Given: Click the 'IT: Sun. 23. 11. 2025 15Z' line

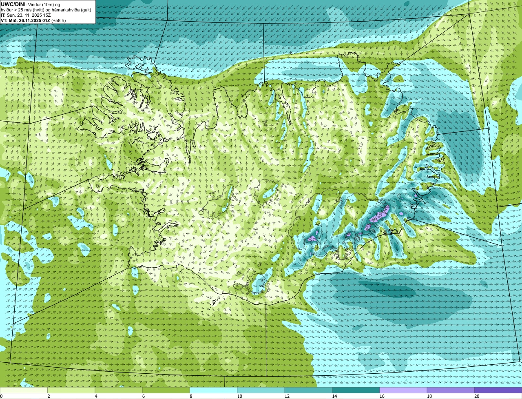Looking at the screenshot, I should [26, 15].
